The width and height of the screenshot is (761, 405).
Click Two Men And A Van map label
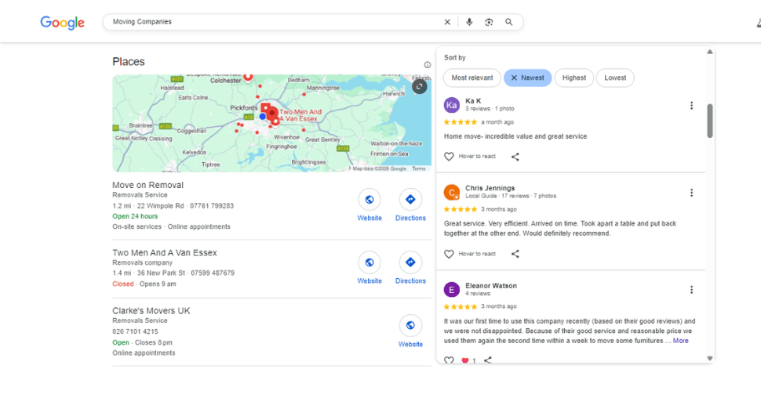300,115
